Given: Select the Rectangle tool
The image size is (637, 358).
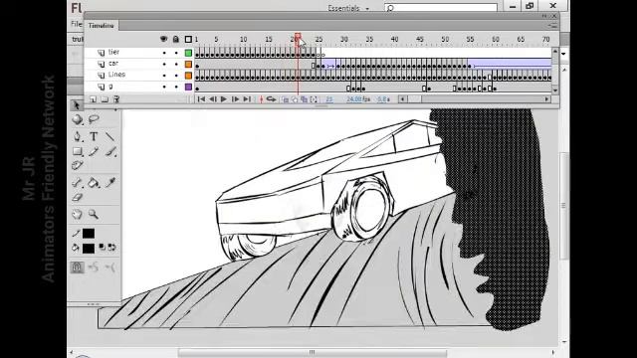Looking at the screenshot, I should (78, 151).
